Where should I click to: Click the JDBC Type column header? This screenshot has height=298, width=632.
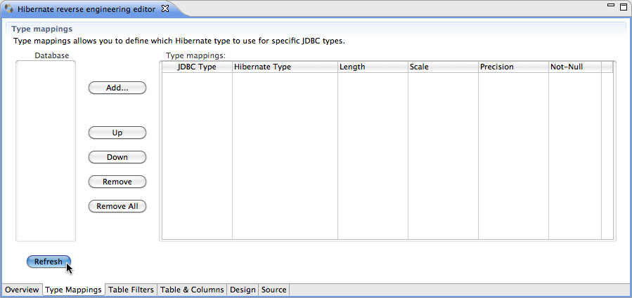coord(197,67)
